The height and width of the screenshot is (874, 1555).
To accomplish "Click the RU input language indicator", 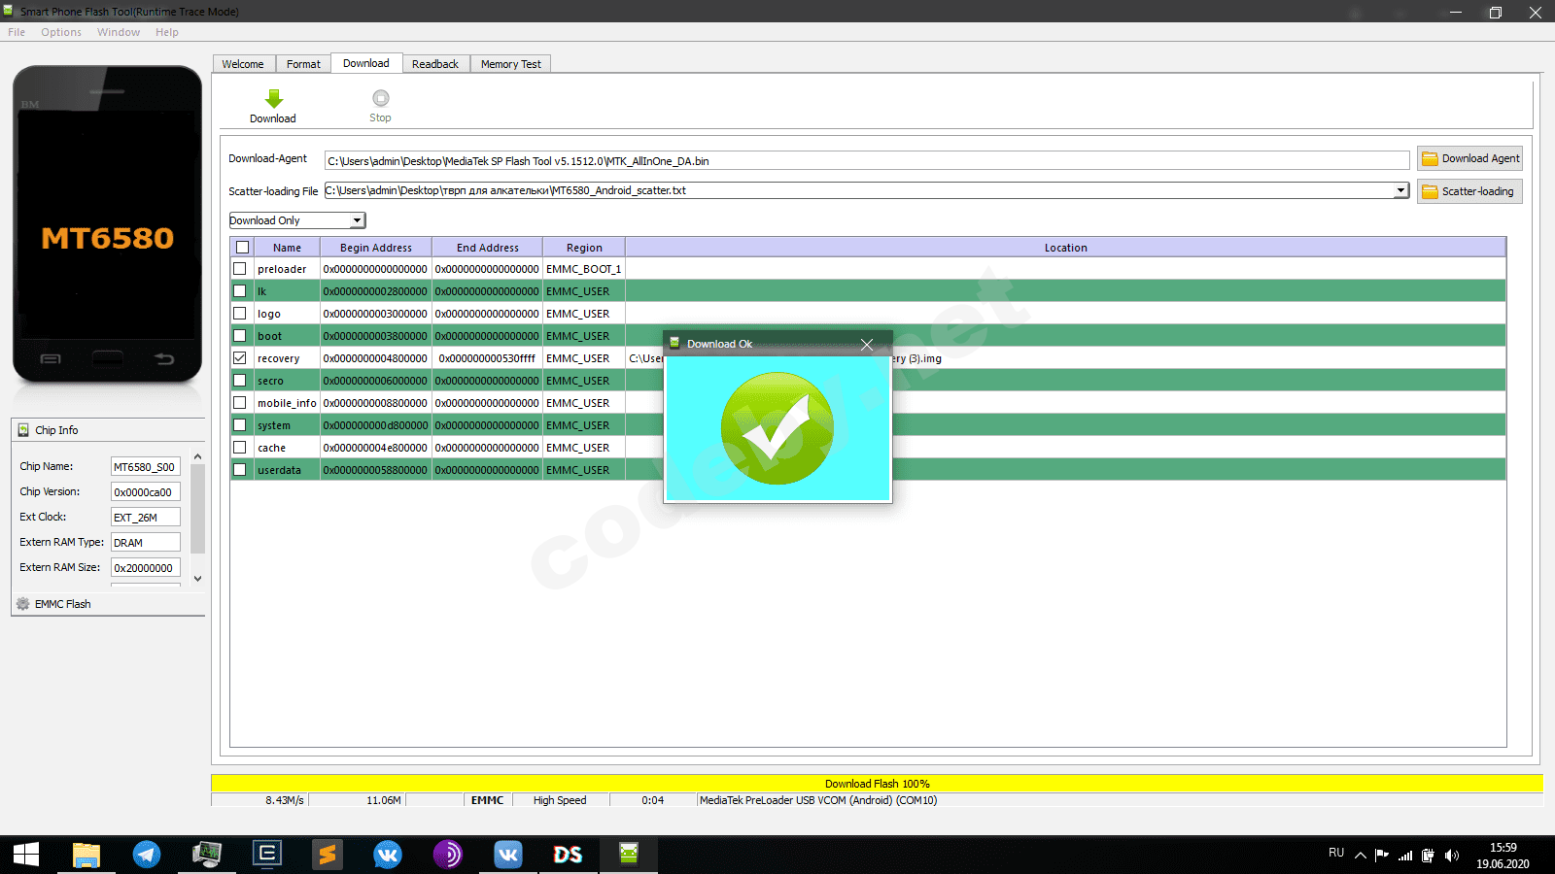I will click(x=1336, y=853).
